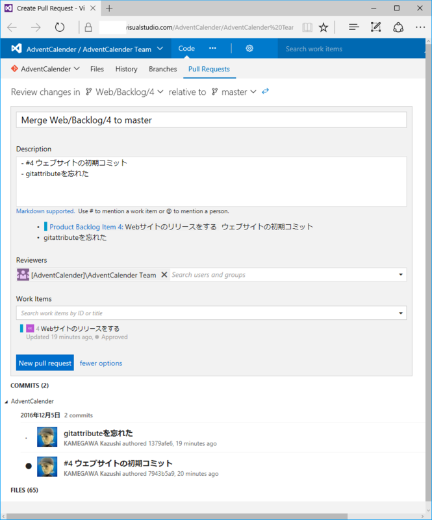This screenshot has height=520, width=432.
Task: Click the AdventCalender repository git icon
Action: 14,69
